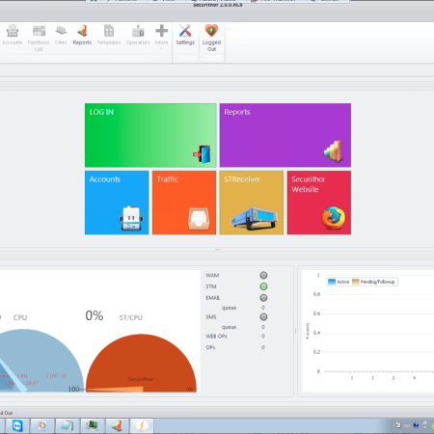Screen dimensions: 434x434
Task: Open the Templates ribbon icon
Action: (109, 35)
